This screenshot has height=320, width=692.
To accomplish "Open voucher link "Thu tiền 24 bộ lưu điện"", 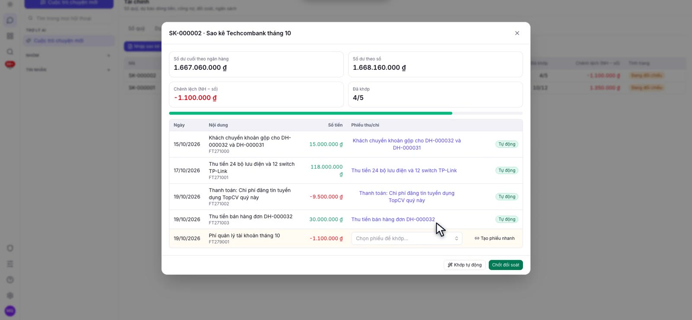I will 404,170.
